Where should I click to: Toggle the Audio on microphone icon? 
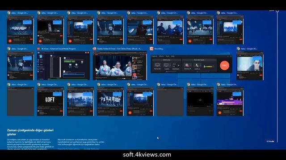pos(197,65)
